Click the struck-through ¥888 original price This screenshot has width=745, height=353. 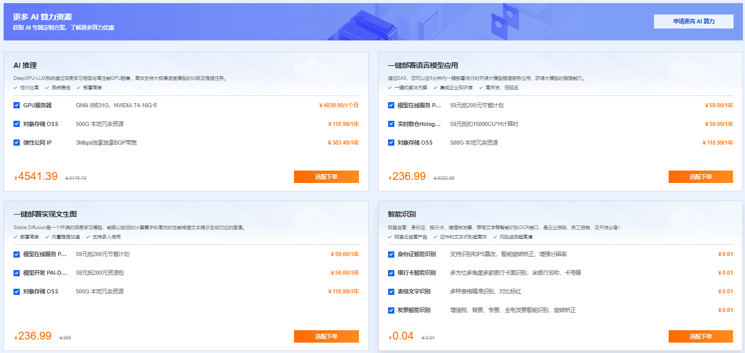[x=65, y=338]
